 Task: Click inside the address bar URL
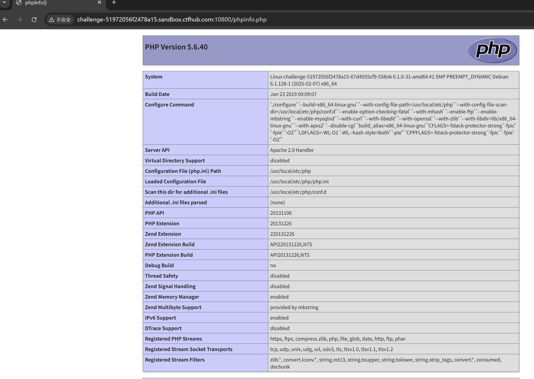click(x=171, y=19)
